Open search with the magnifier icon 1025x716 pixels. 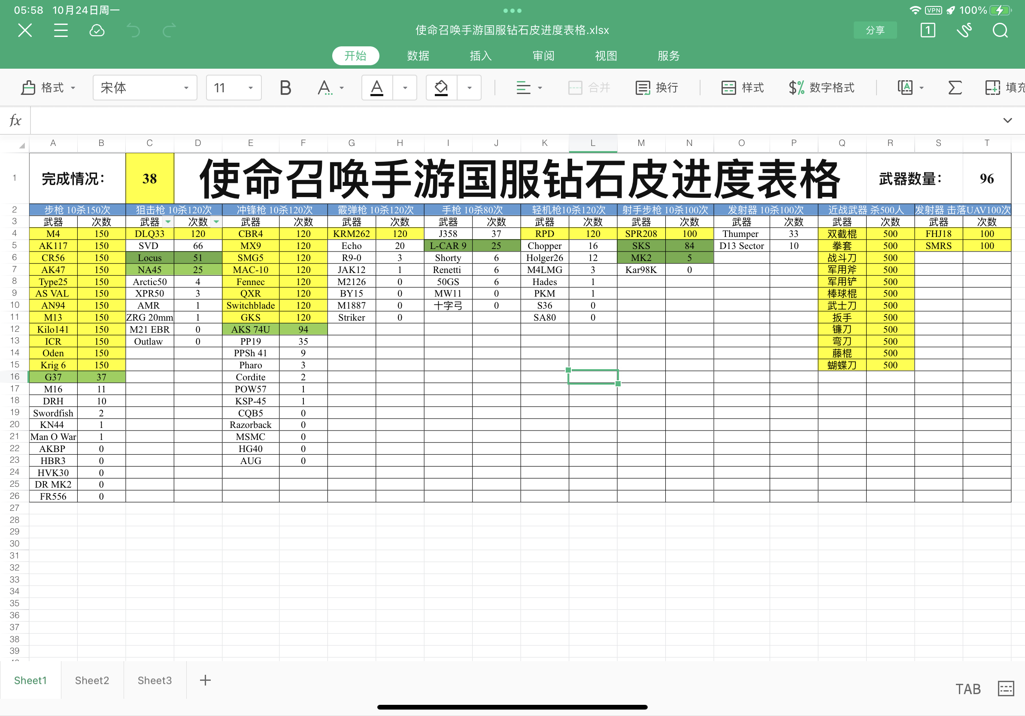[1000, 30]
